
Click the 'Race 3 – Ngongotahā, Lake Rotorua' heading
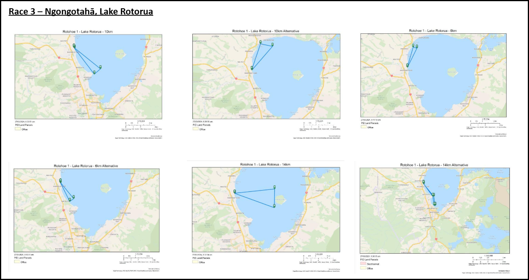click(x=81, y=11)
